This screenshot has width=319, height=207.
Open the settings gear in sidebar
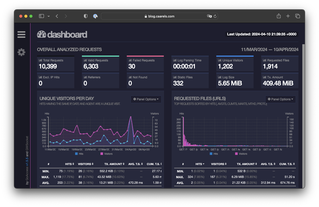pyautogui.click(x=21, y=52)
